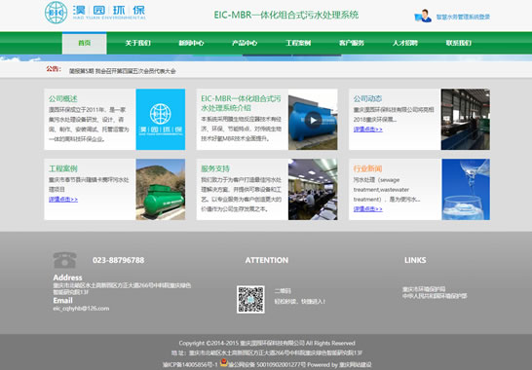Open the 产品中心 menu item
Viewport: 532px width, 370px height.
click(245, 43)
